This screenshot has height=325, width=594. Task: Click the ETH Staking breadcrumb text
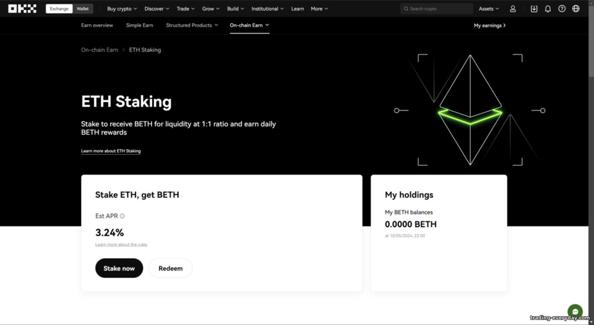click(145, 50)
